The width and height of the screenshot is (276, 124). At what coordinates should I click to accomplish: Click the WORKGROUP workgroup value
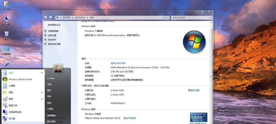(x=118, y=103)
